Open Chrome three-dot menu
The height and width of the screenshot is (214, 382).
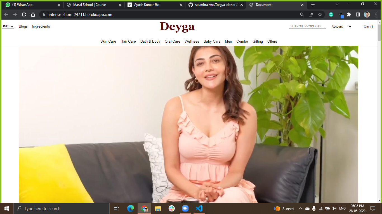(376, 14)
